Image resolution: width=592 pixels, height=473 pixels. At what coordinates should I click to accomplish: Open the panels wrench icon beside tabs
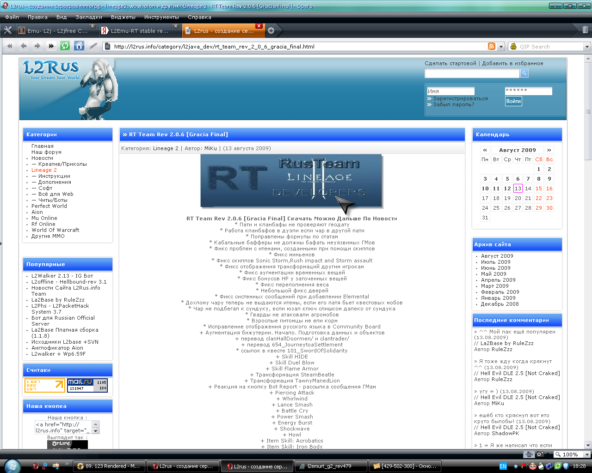click(x=8, y=30)
